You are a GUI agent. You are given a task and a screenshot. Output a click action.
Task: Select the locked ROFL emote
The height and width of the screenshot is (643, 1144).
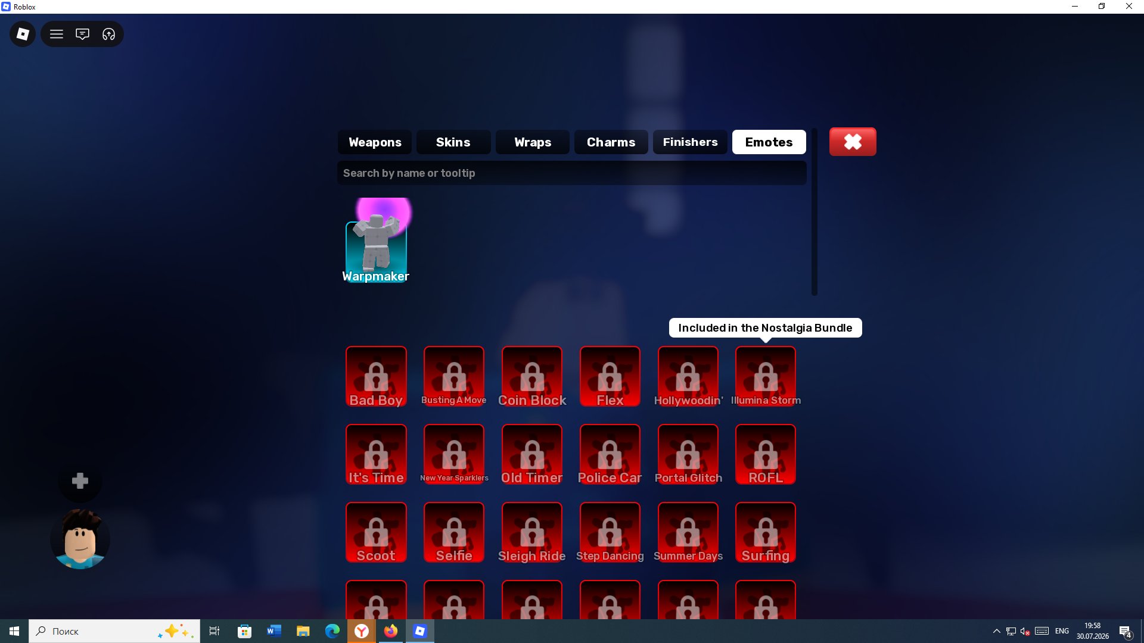[766, 454]
